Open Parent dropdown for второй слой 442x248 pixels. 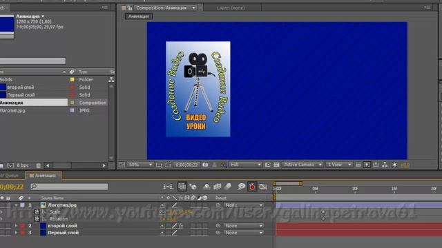point(244,226)
